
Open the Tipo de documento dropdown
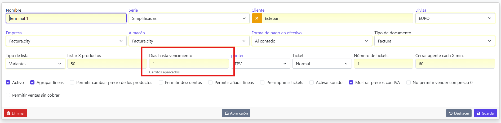click(x=435, y=41)
